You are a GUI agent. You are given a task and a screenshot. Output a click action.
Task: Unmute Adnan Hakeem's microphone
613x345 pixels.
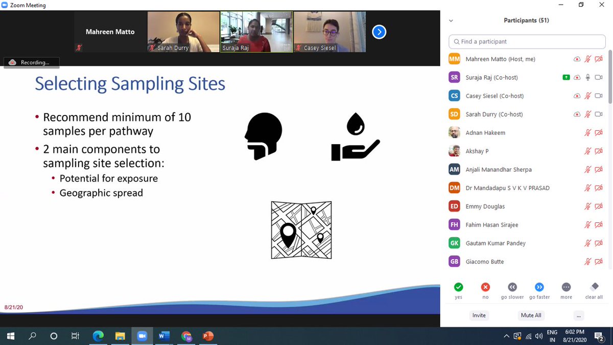(x=588, y=132)
